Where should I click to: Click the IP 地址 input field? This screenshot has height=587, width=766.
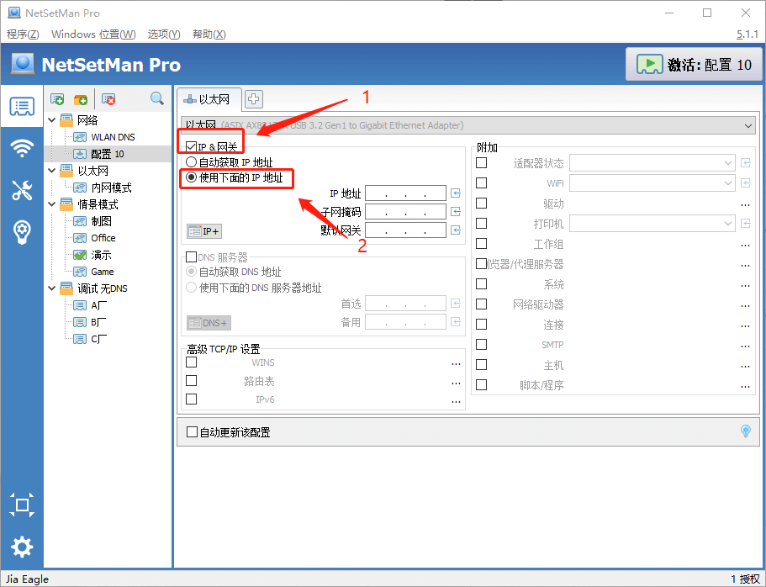point(405,193)
